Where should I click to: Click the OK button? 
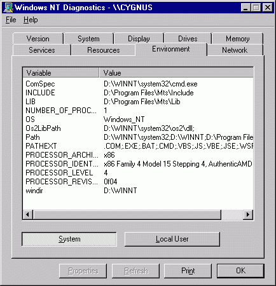click(240, 271)
